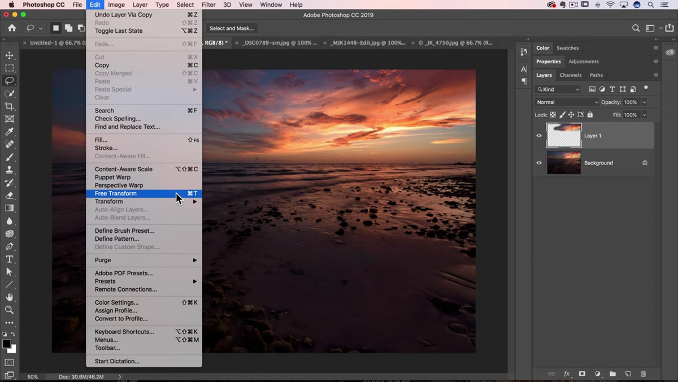The image size is (678, 382).
Task: Choose Keyboard Shortcuts... menu entry
Action: coord(144,332)
